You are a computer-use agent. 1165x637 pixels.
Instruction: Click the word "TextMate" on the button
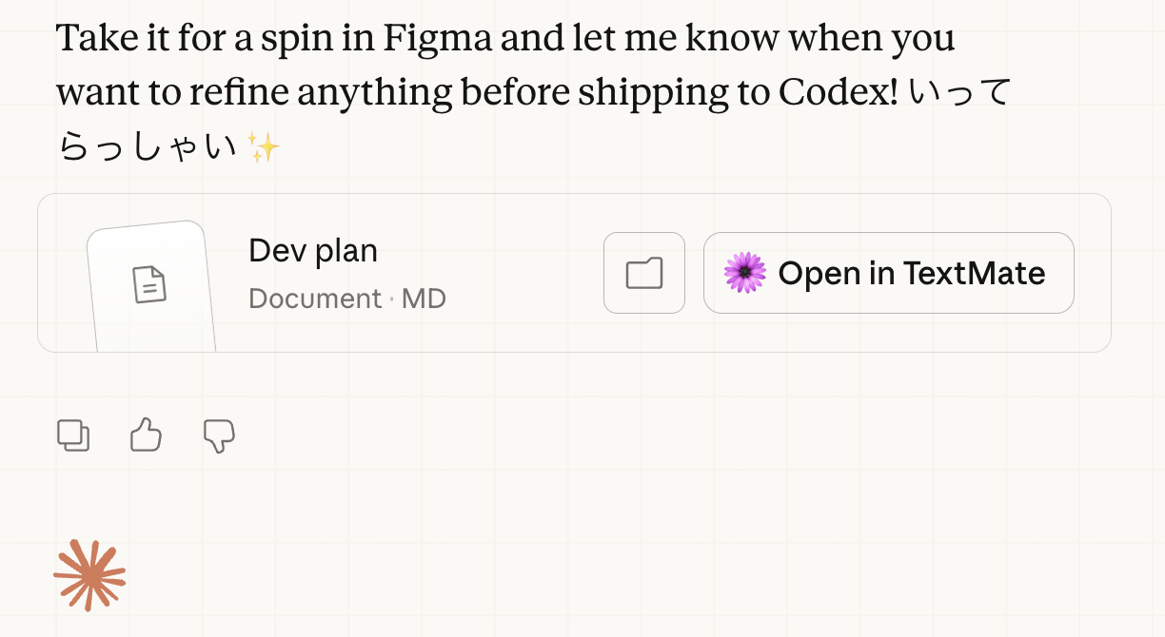[x=974, y=273]
